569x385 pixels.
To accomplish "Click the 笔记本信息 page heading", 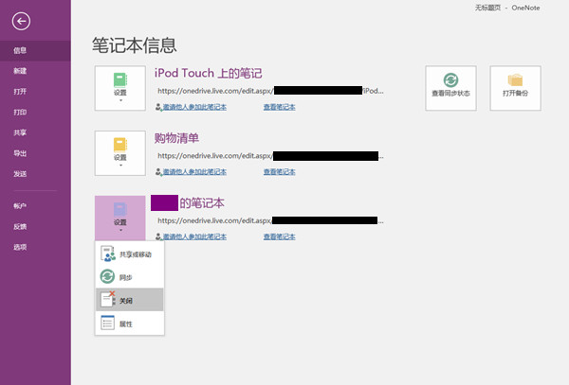I will (x=135, y=45).
